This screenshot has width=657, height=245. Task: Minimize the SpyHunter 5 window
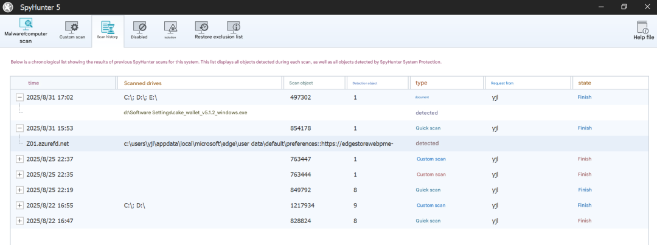(x=602, y=7)
